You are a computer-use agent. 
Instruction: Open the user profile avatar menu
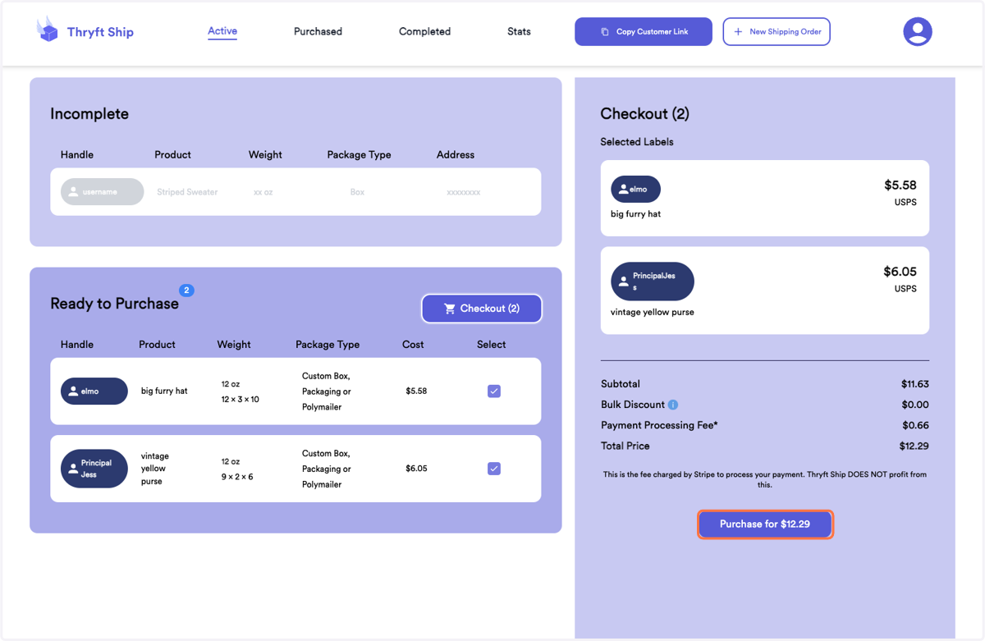[x=918, y=32]
